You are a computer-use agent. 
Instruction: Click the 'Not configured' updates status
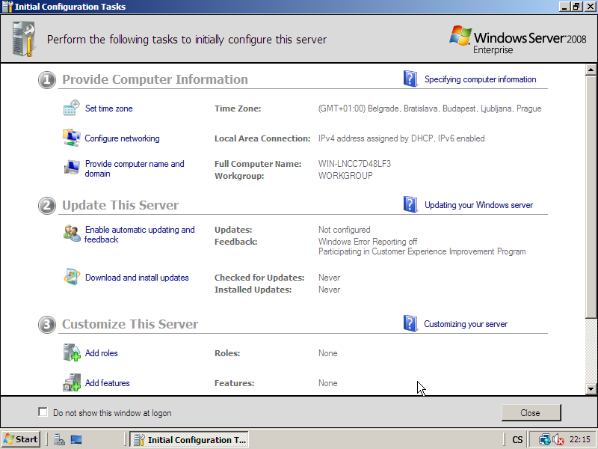(345, 230)
